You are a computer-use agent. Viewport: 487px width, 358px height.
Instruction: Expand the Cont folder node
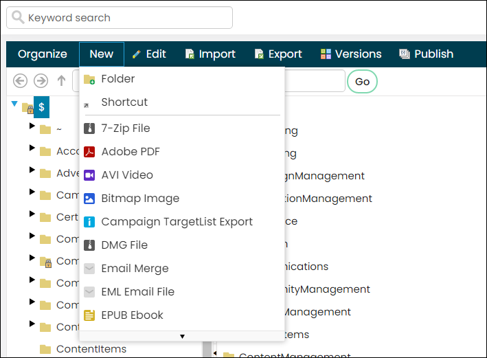click(32, 324)
